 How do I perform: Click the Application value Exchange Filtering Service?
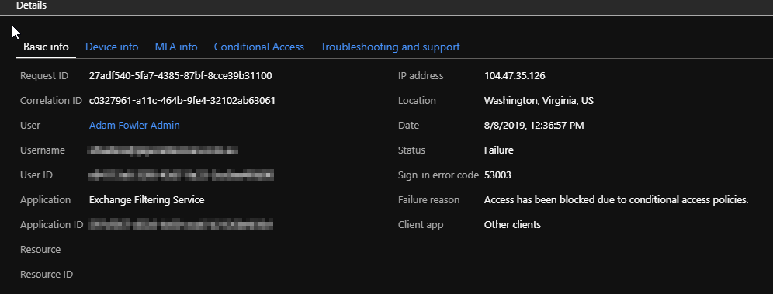(147, 200)
